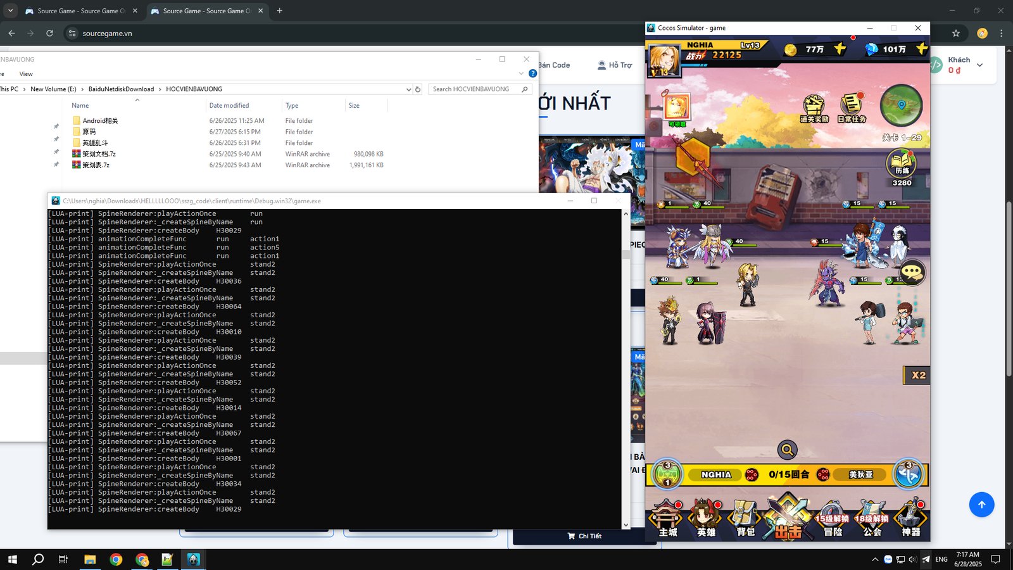Toggle the X2 battle speed button
Viewport: 1013px width, 570px height.
point(917,375)
